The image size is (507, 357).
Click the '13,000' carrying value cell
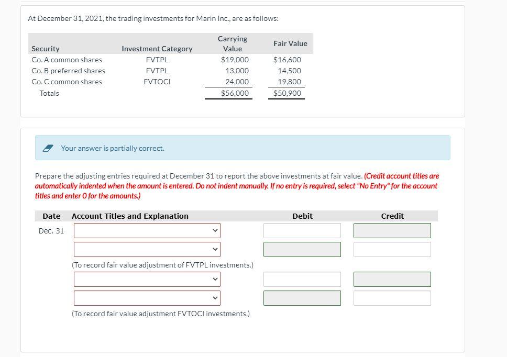[237, 71]
